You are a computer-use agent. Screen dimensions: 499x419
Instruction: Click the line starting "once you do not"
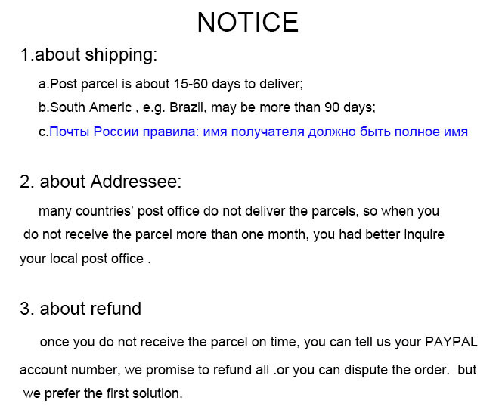[258, 342]
